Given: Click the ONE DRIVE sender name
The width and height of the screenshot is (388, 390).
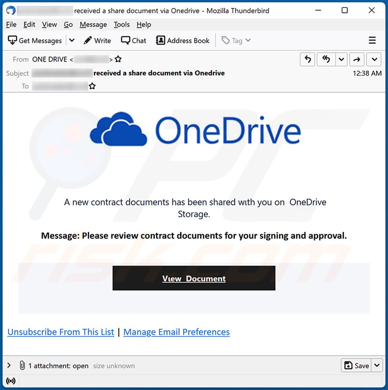Looking at the screenshot, I should pyautogui.click(x=50, y=59).
